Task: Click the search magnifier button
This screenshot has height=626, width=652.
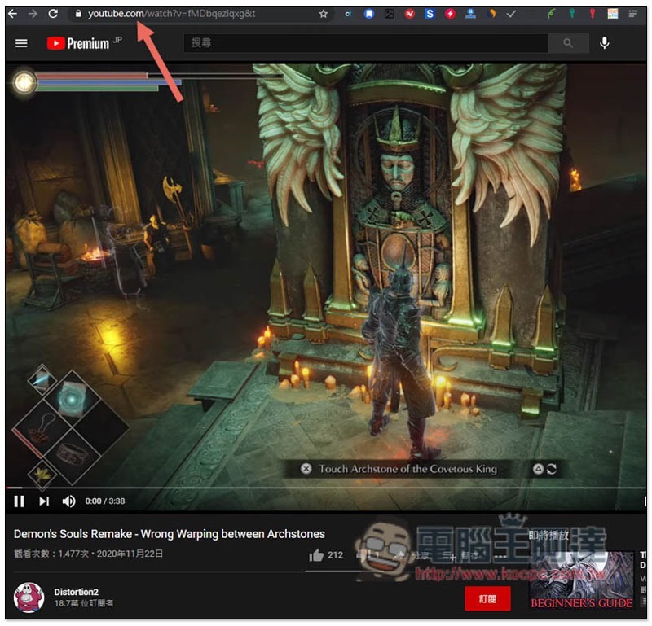Action: [x=568, y=43]
